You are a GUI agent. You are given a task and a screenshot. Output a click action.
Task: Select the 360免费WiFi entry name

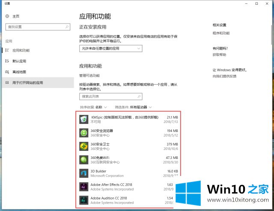coord(100,158)
